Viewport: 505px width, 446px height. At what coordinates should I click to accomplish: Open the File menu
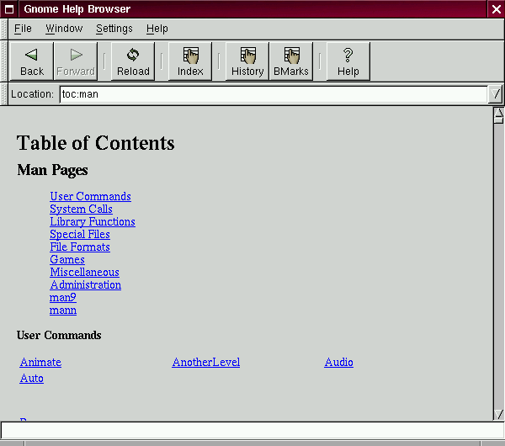[23, 29]
